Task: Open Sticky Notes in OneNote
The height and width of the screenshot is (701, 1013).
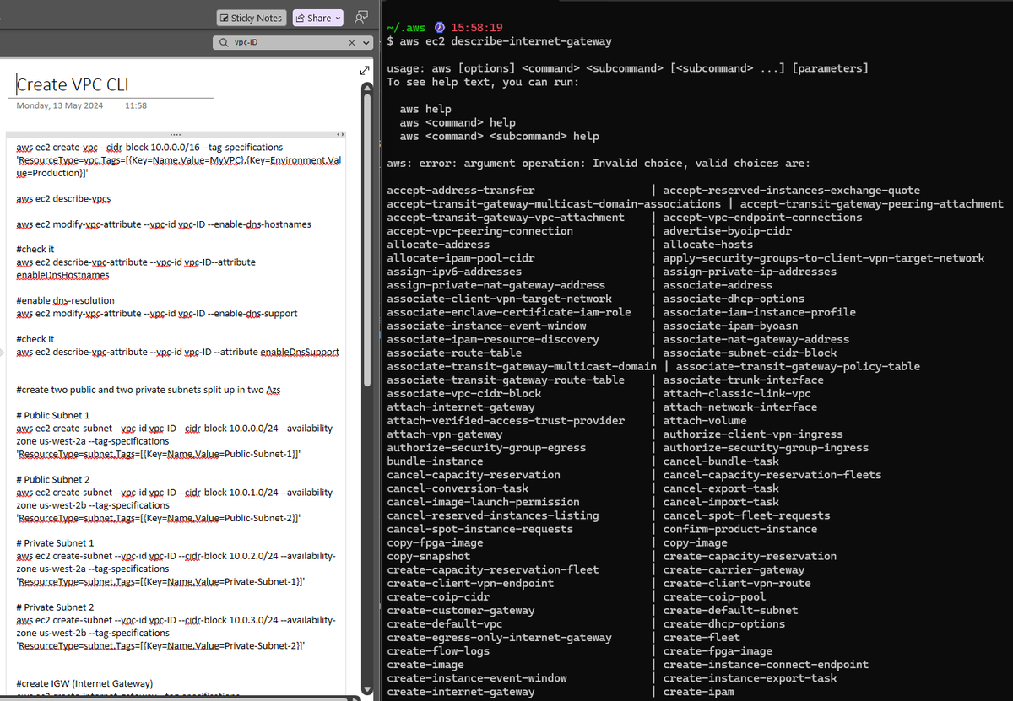Action: 251,18
